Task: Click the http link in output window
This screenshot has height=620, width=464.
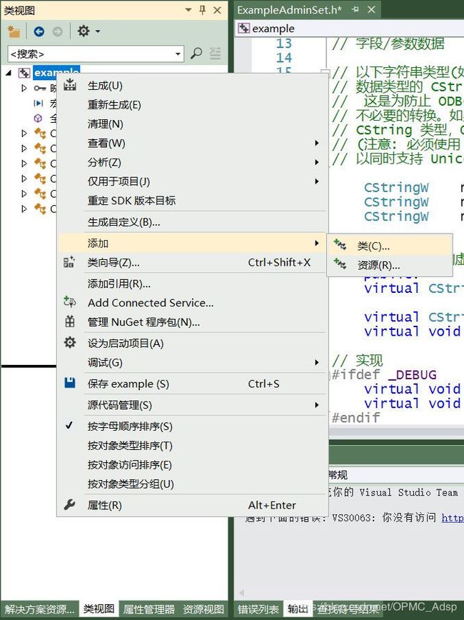Action: point(453,517)
